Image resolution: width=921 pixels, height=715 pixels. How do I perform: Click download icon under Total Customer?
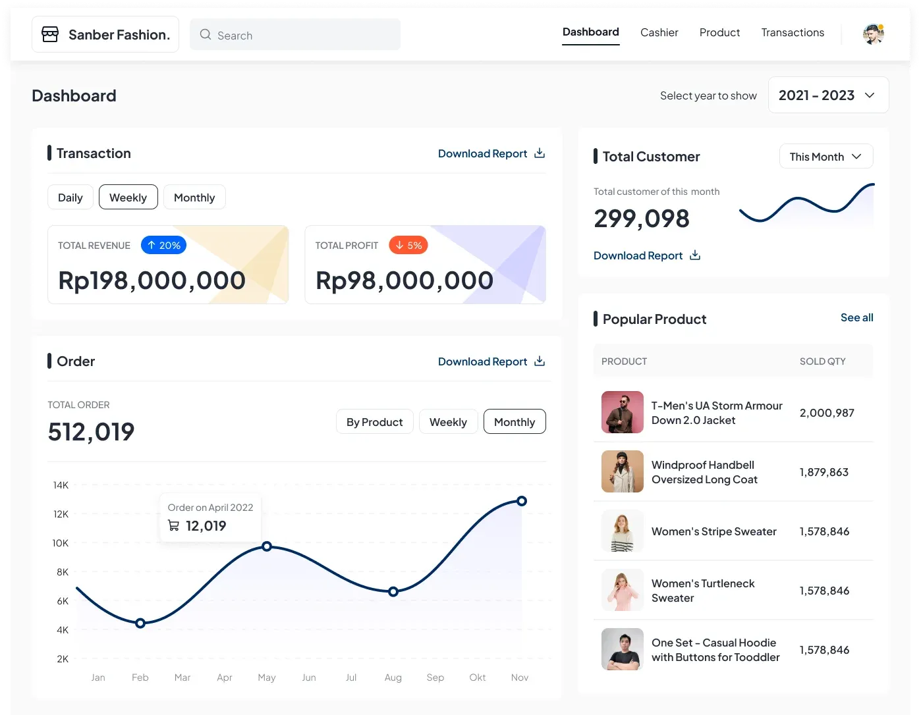point(695,255)
